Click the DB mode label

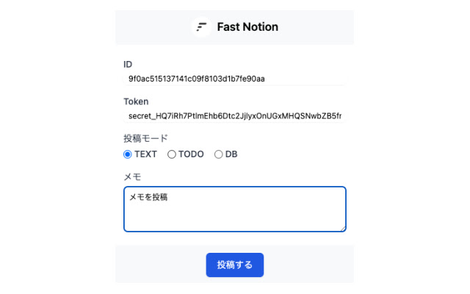231,154
